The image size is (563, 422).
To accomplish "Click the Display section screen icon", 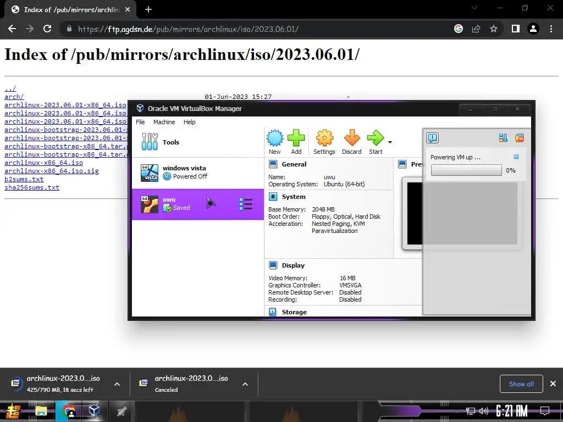I will [x=273, y=265].
